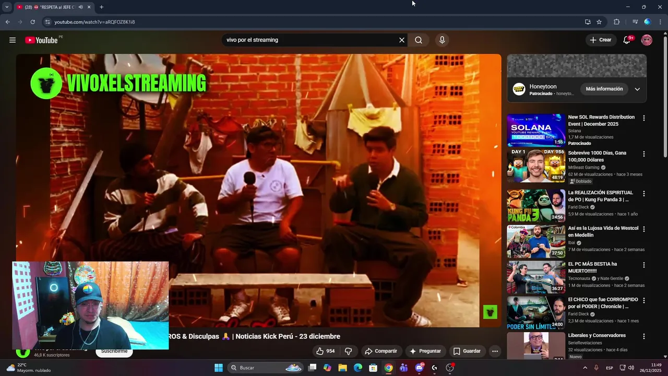Open the volume icon in system tray
Image resolution: width=668 pixels, height=376 pixels.
631,368
